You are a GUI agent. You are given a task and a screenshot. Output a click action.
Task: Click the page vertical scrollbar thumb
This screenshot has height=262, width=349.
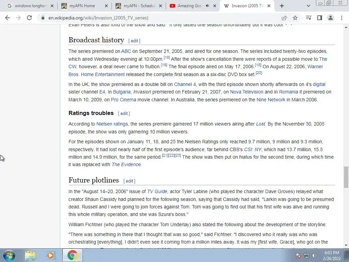[x=346, y=177]
